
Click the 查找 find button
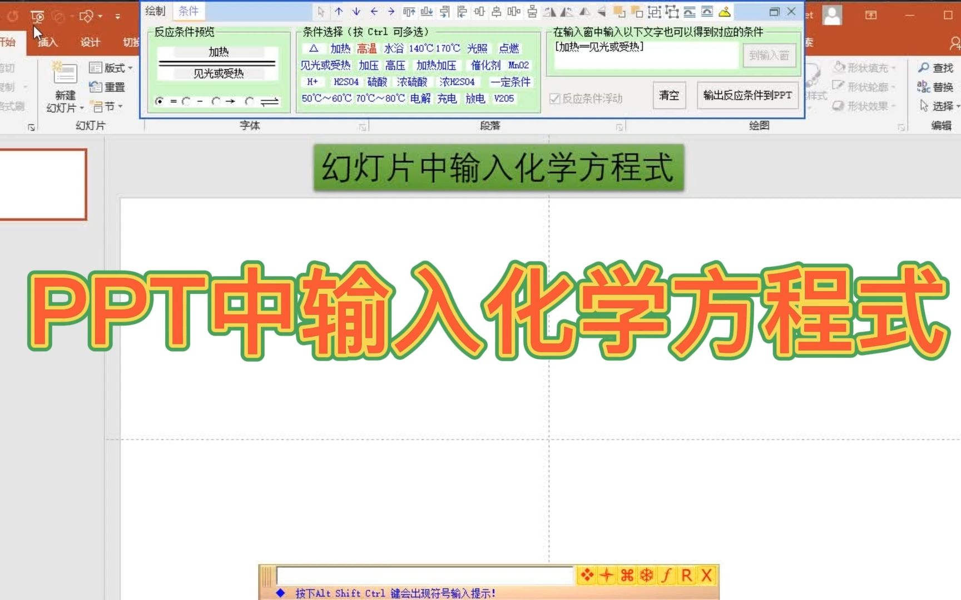tap(935, 68)
